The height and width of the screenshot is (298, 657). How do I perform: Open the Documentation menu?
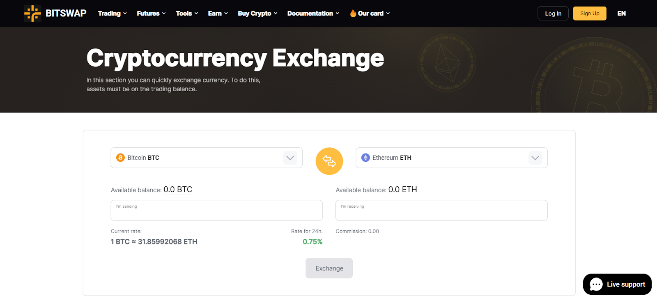point(313,14)
